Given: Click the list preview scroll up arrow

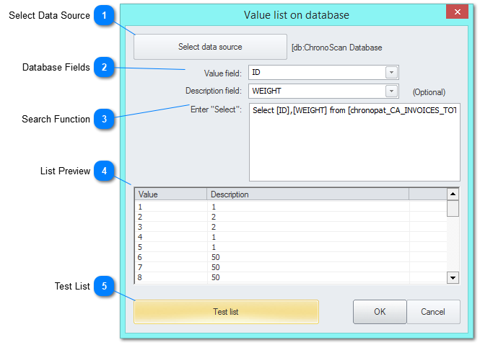Looking at the screenshot, I should (453, 194).
